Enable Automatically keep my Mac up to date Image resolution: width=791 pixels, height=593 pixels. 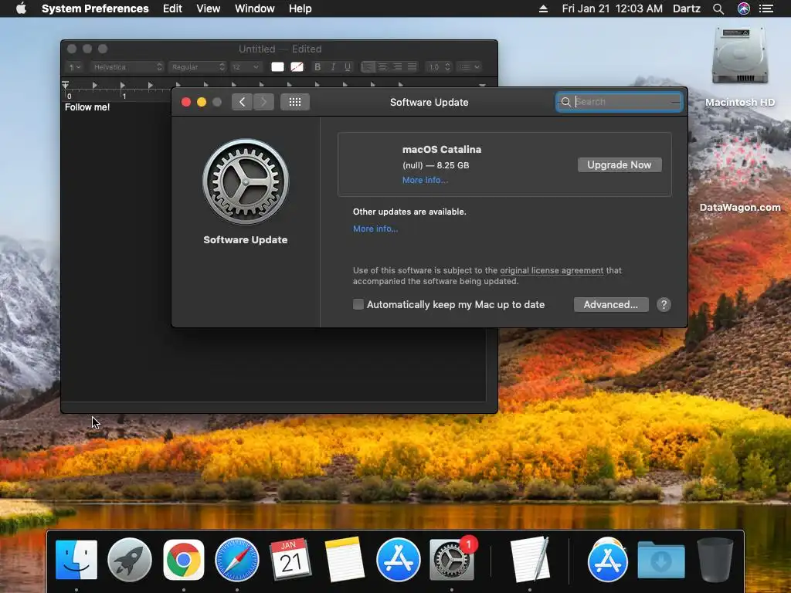coord(358,304)
